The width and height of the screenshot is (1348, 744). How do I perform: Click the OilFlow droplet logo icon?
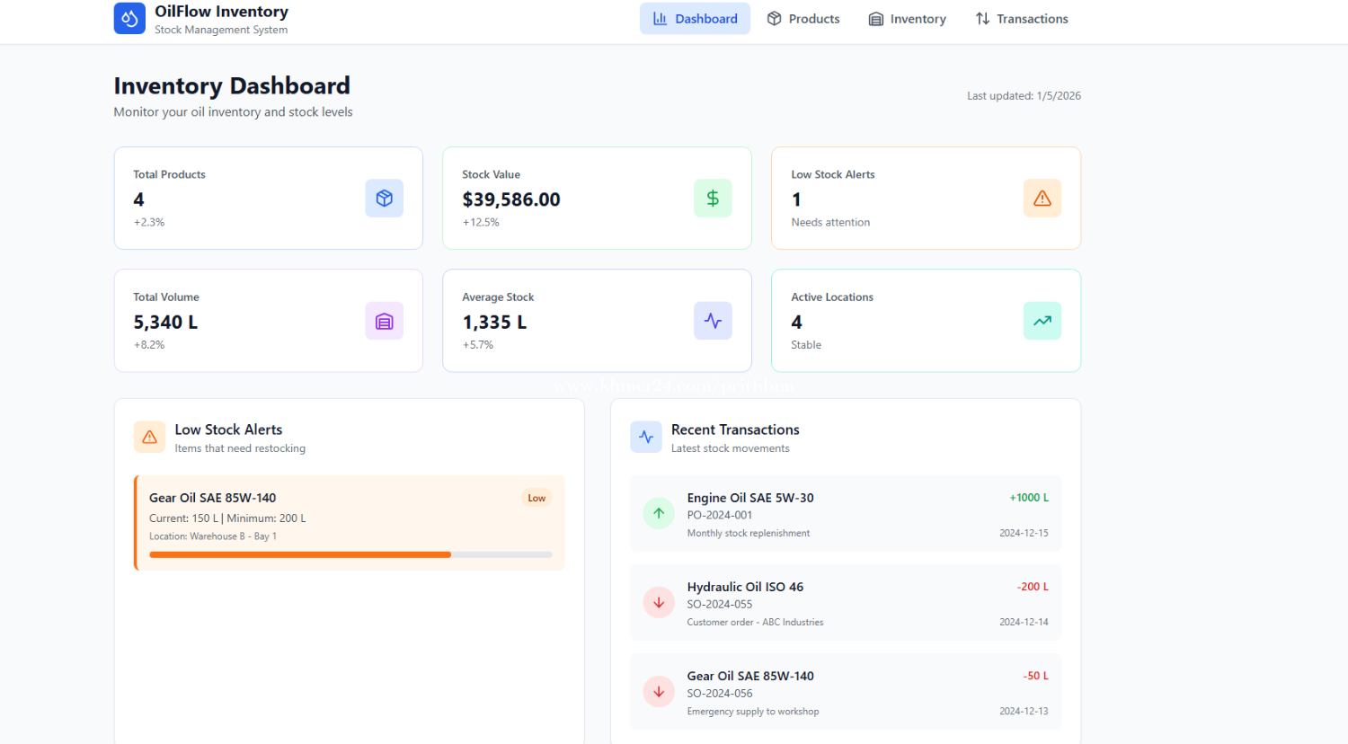pos(129,19)
